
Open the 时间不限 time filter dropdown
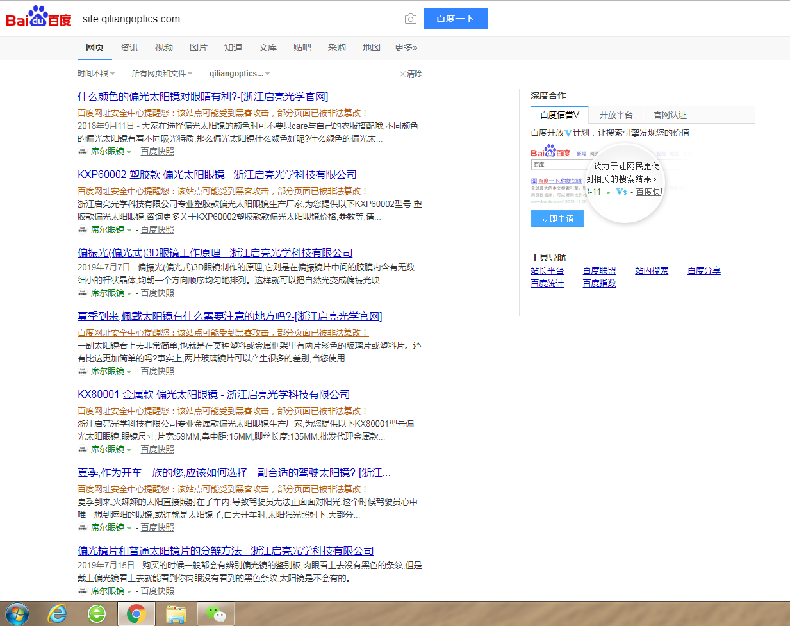click(x=96, y=74)
